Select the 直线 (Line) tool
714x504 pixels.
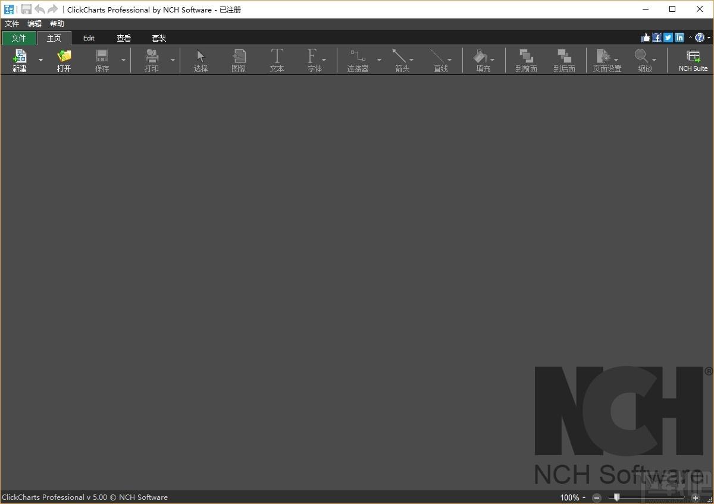coord(437,56)
